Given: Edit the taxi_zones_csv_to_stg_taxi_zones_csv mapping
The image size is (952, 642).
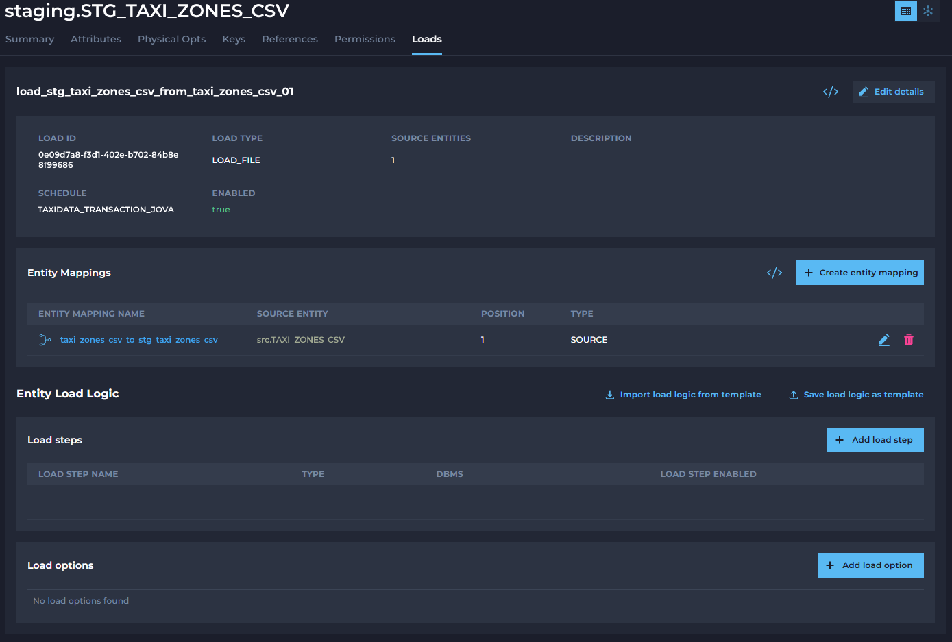Looking at the screenshot, I should [x=884, y=340].
